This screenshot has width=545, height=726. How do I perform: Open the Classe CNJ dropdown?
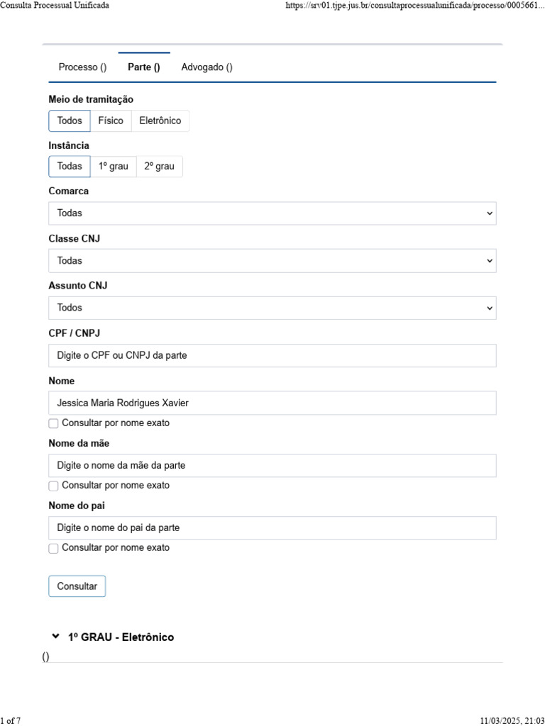click(272, 261)
